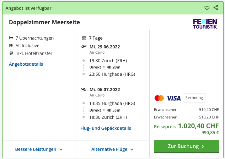The height and width of the screenshot is (159, 225).
Task: Click the Mastercard logo
Action: coord(159,98)
